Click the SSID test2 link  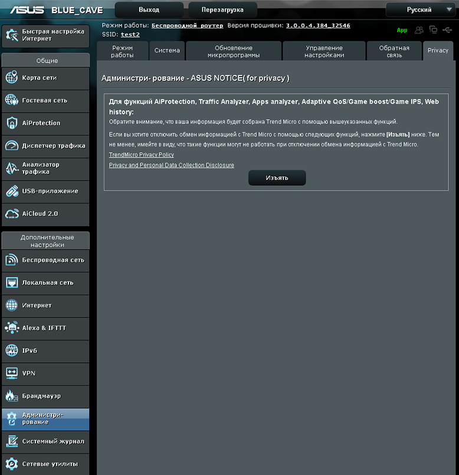click(x=130, y=35)
